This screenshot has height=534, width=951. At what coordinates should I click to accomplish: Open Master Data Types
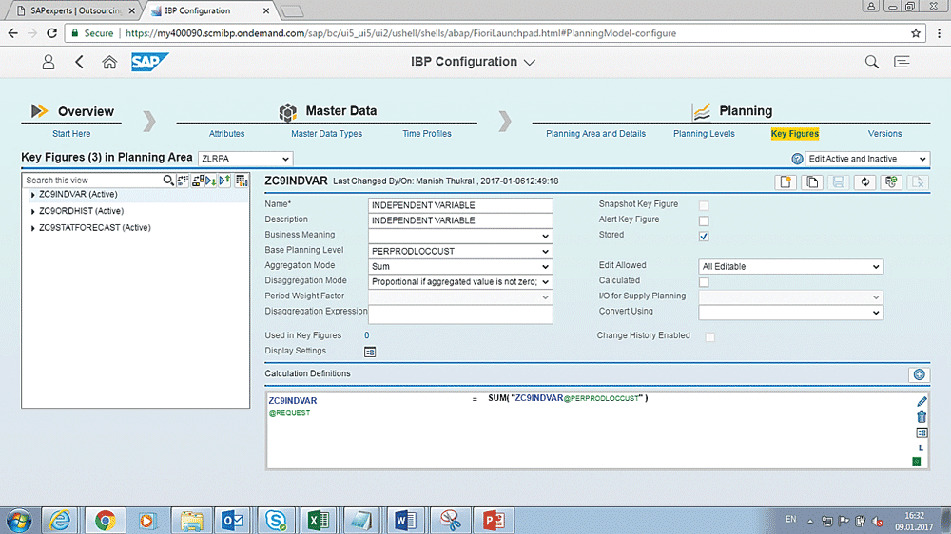(x=326, y=134)
